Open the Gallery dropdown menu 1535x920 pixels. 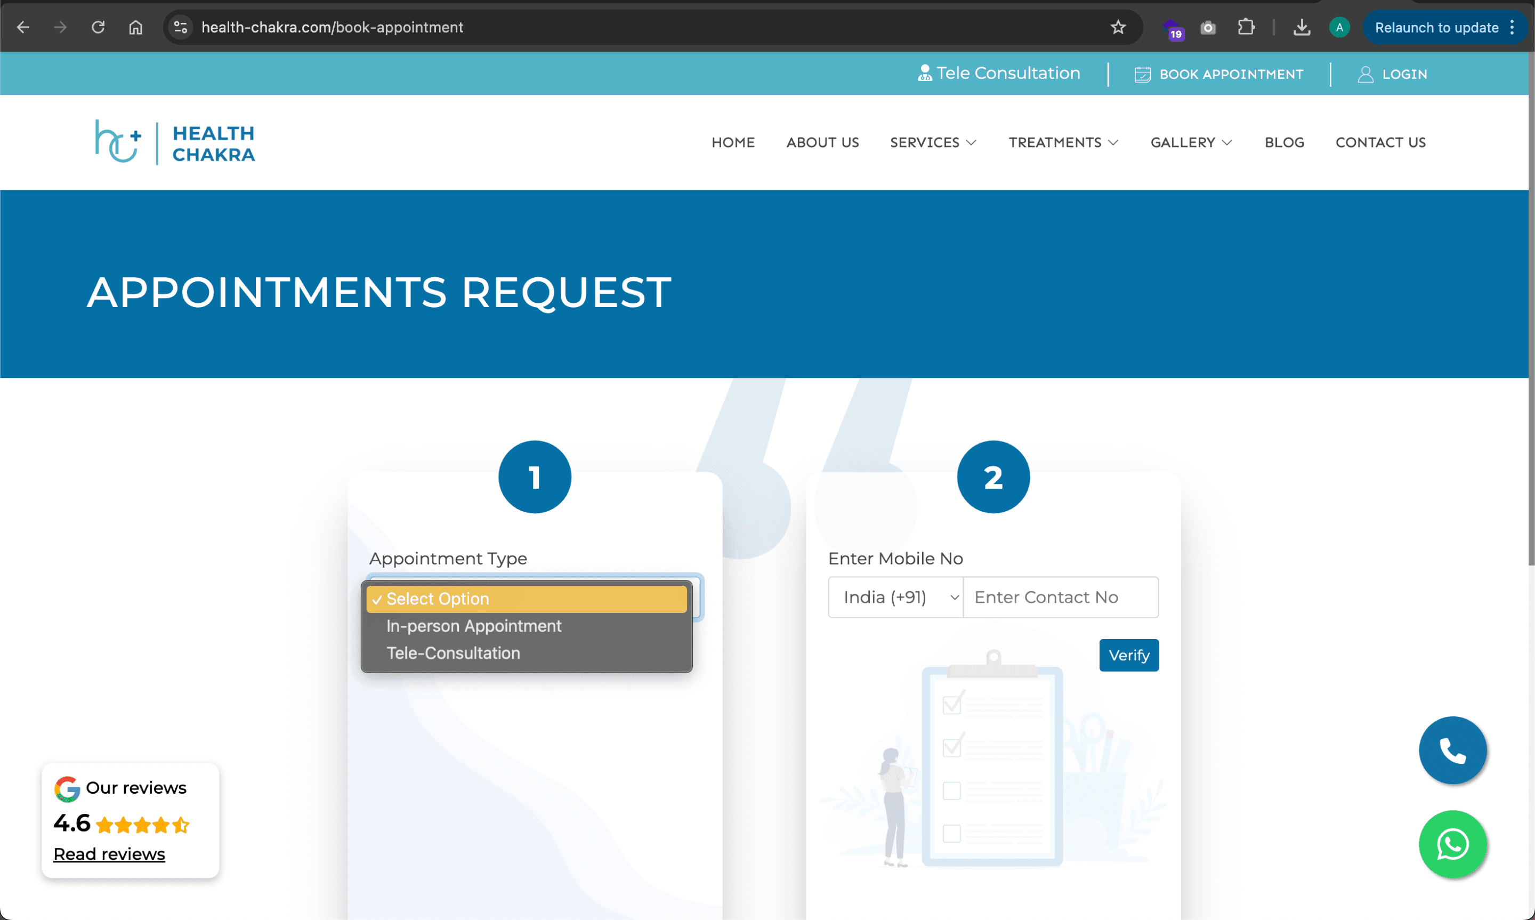[x=1191, y=143]
